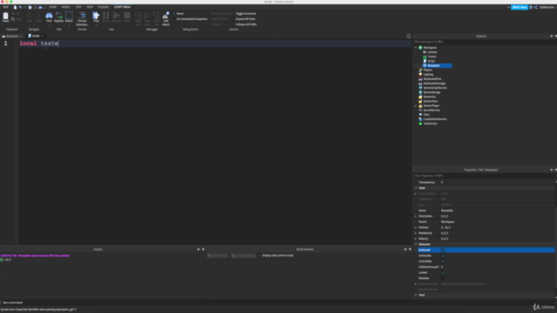Select StarterGui in the Explorer

coord(429,97)
